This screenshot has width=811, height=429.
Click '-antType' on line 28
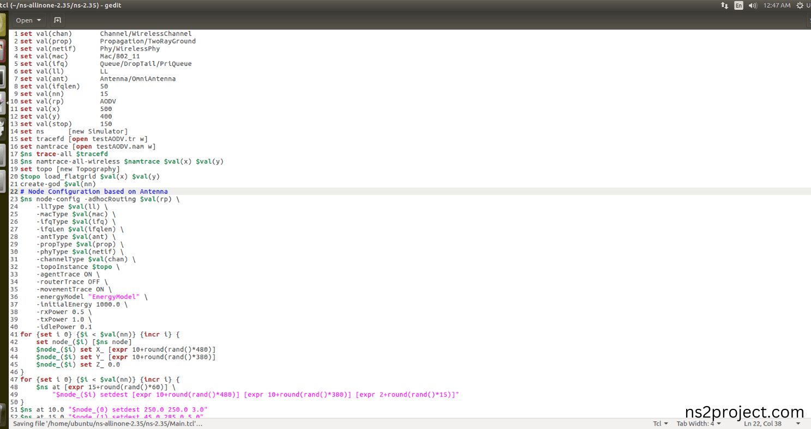(x=52, y=237)
